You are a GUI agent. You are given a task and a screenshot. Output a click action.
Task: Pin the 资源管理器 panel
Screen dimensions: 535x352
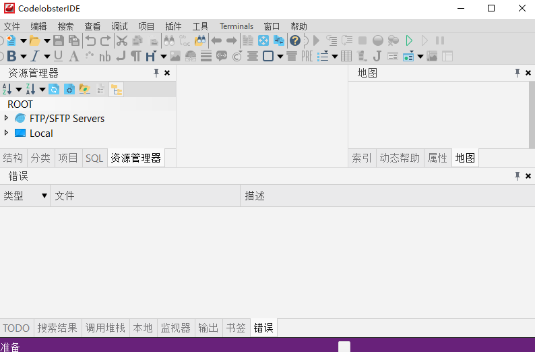pyautogui.click(x=156, y=73)
